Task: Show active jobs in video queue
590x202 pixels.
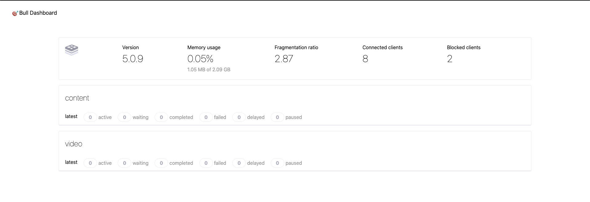Action: [98, 163]
